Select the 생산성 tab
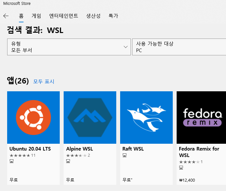Viewport: 226px width, 191px height. [x=93, y=16]
